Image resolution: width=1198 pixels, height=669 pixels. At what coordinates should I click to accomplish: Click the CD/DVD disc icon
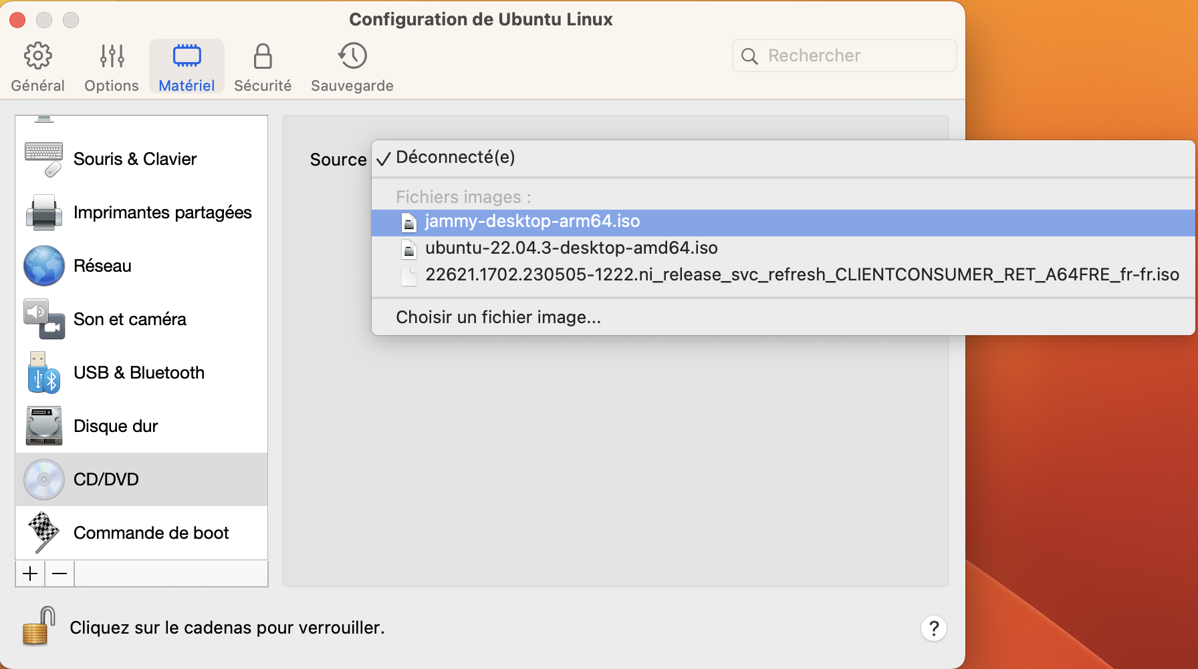coord(44,479)
